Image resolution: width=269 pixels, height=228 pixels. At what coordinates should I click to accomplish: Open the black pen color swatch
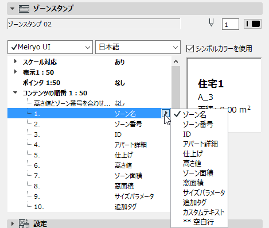tap(252, 24)
